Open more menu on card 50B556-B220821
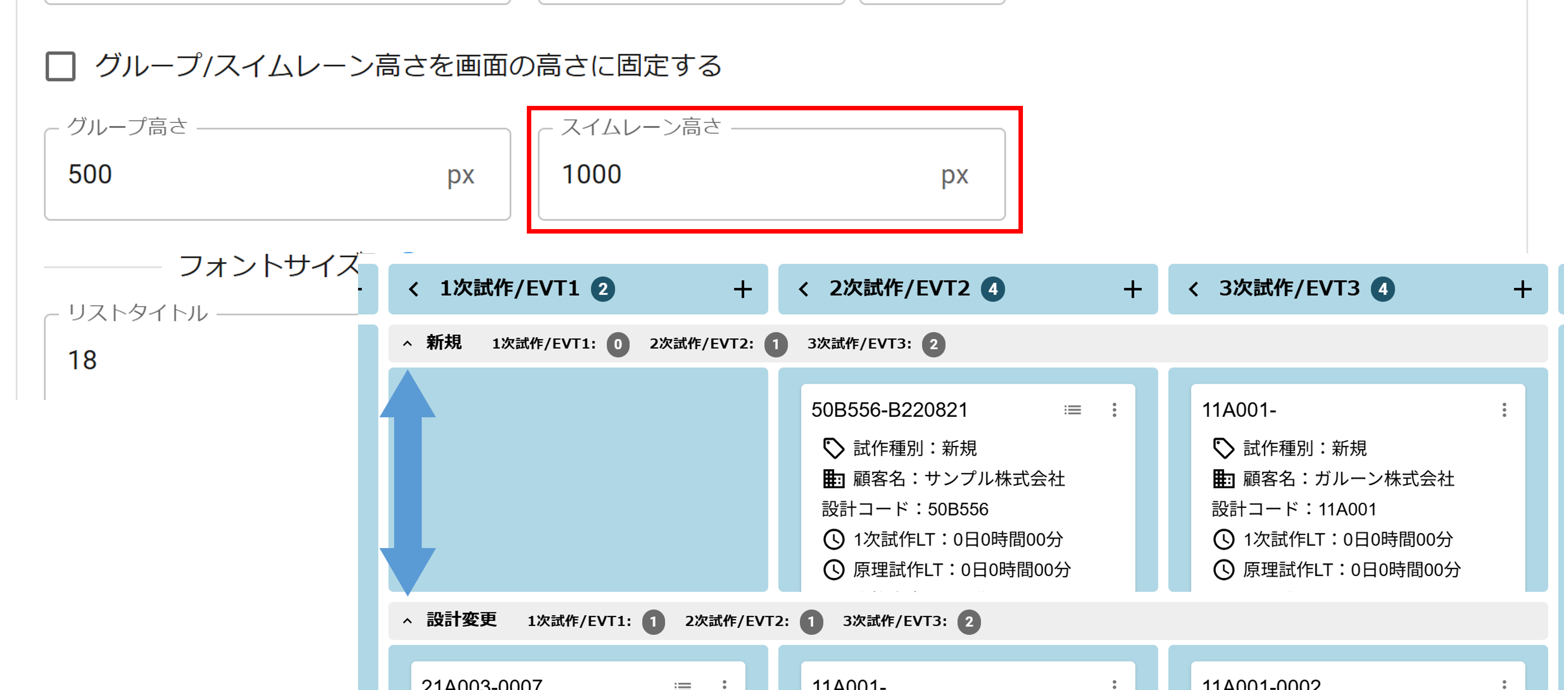The height and width of the screenshot is (690, 1564). 1114,410
